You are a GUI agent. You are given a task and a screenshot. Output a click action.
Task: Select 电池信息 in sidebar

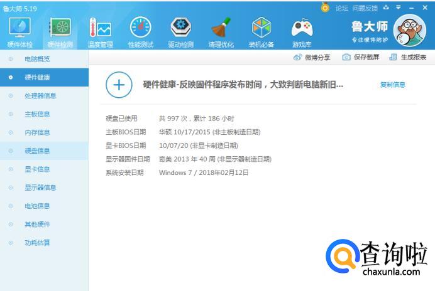(44, 206)
